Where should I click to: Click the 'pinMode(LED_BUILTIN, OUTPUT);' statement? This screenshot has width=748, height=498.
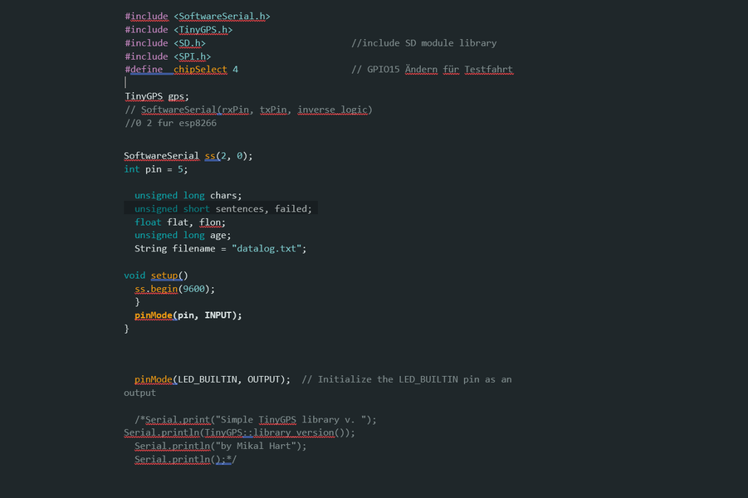(213, 379)
